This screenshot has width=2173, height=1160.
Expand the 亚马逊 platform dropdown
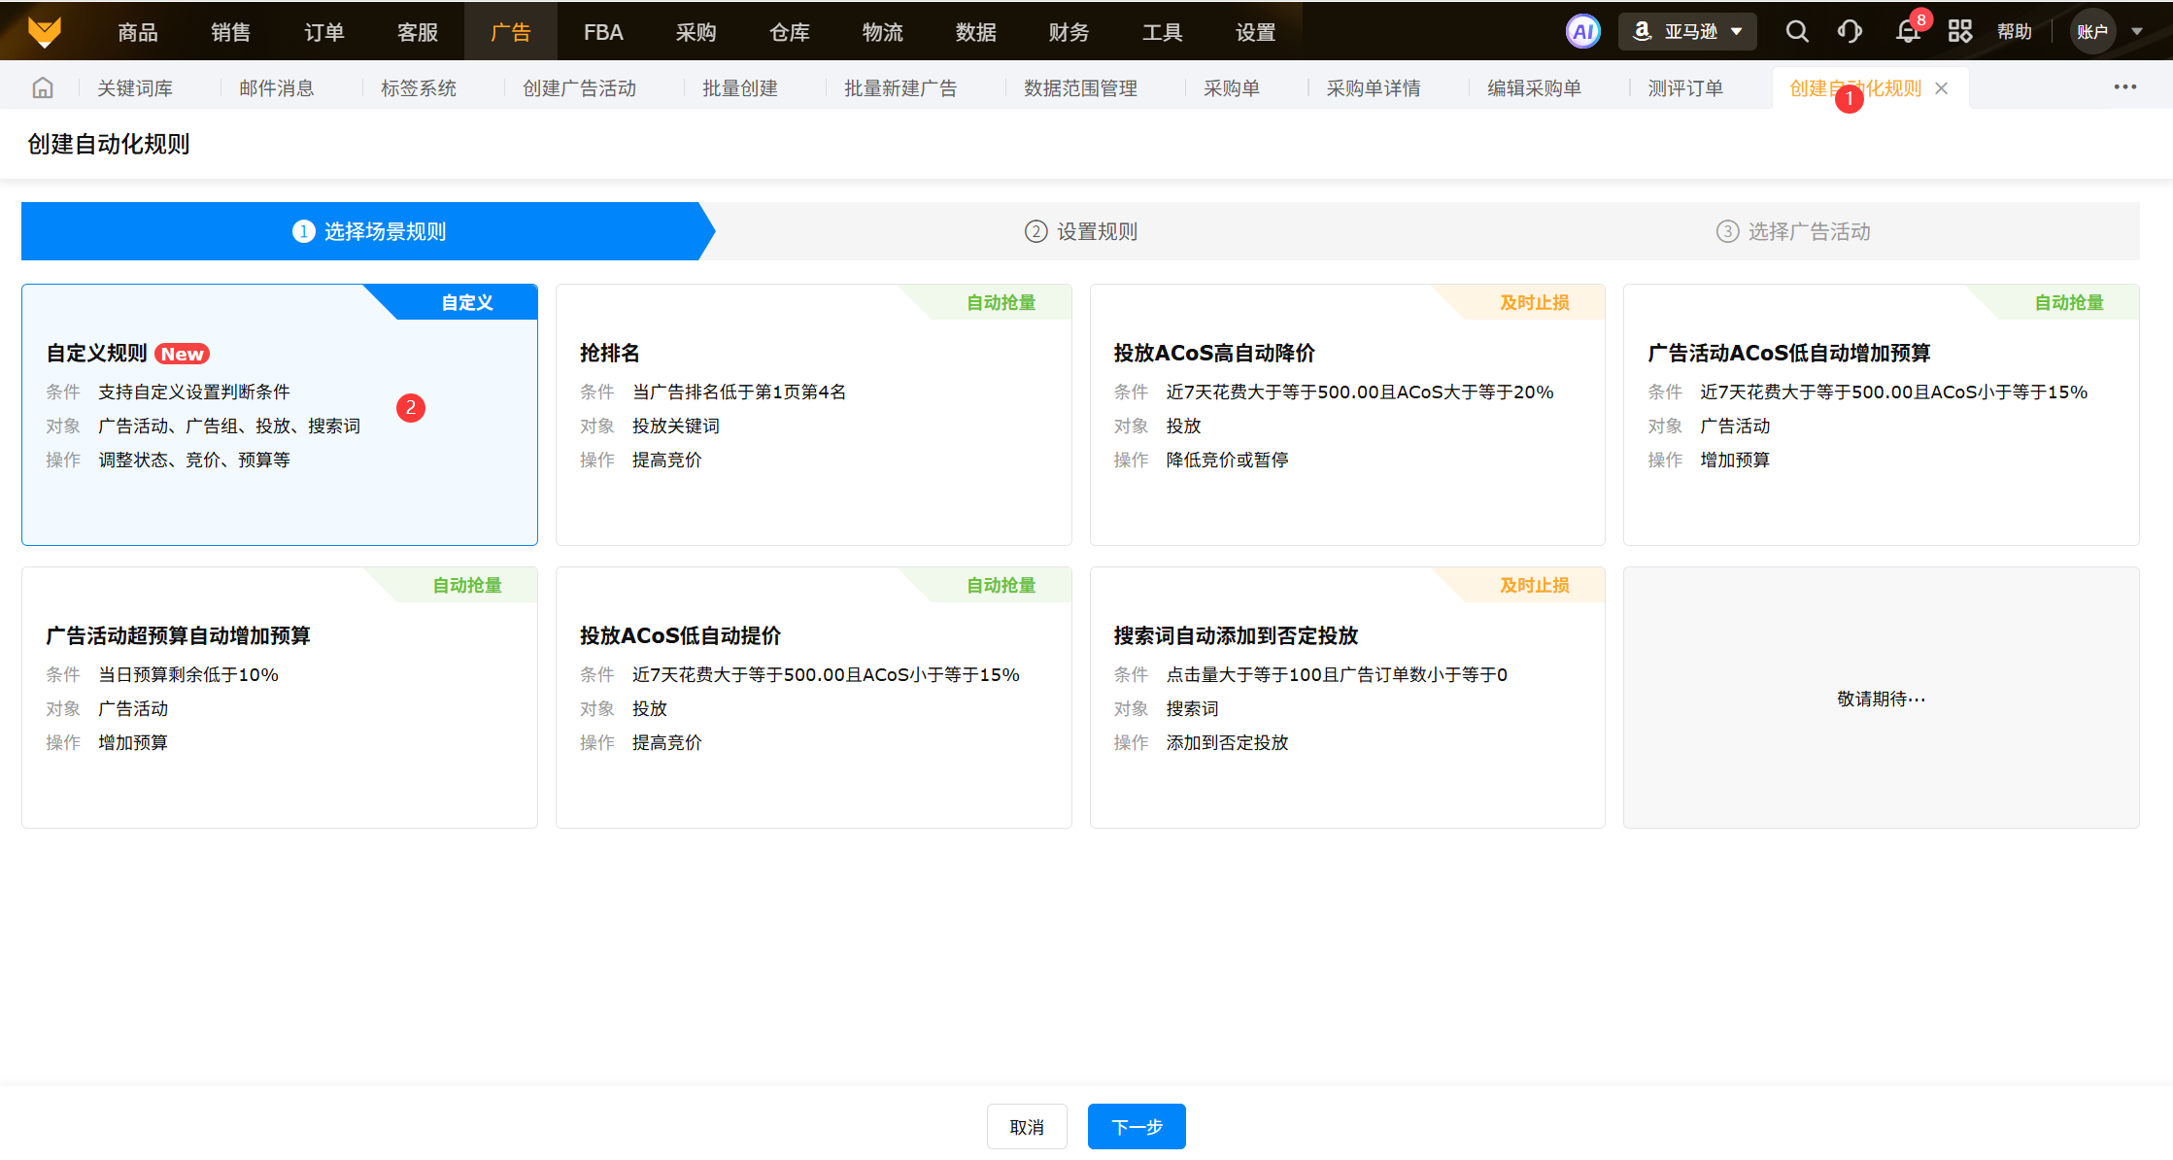tap(1688, 31)
